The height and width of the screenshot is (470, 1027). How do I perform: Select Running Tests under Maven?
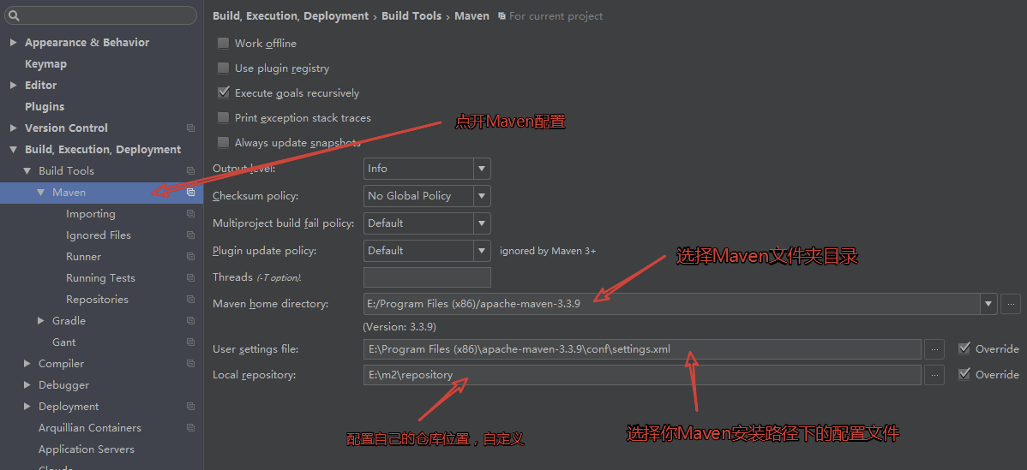(x=101, y=278)
